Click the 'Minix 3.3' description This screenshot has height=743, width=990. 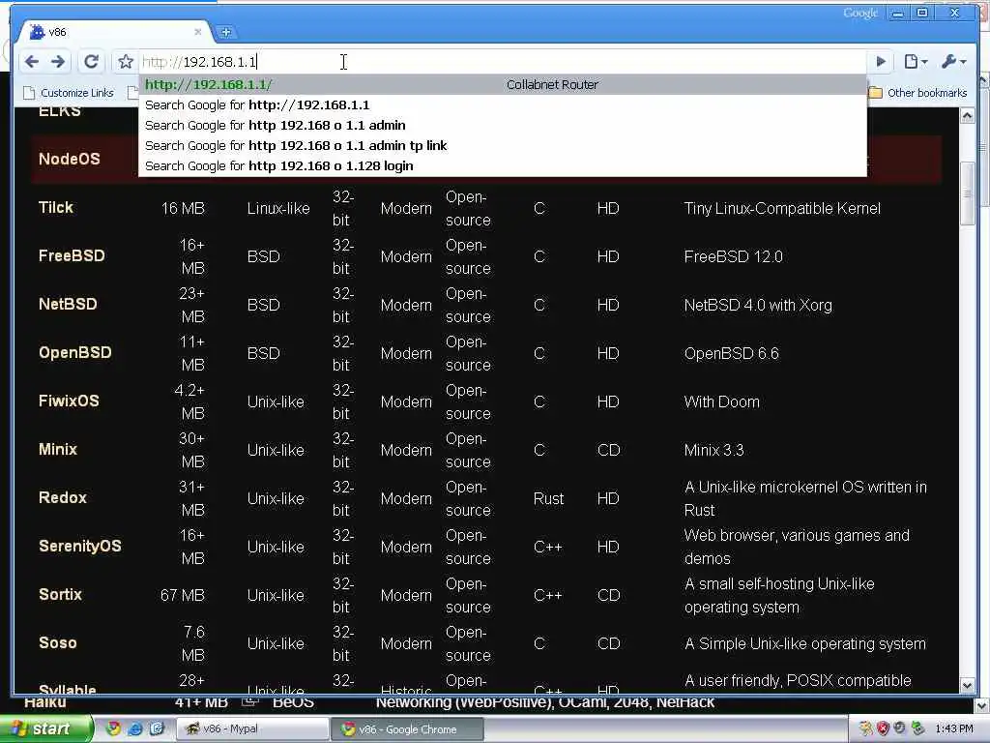pyautogui.click(x=714, y=450)
